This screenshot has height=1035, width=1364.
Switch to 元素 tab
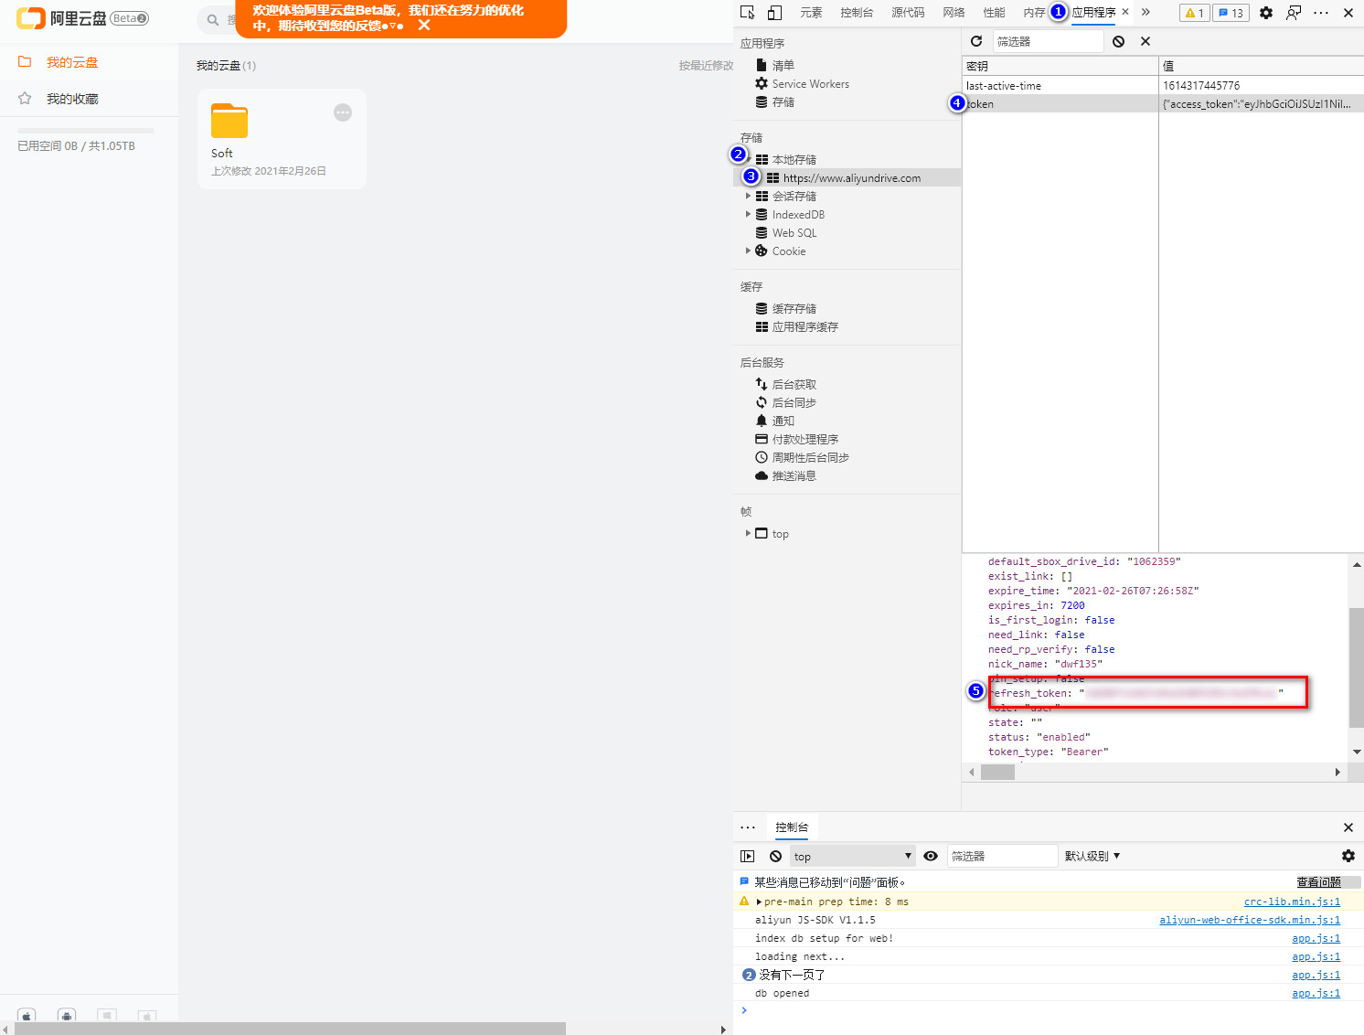pyautogui.click(x=811, y=13)
